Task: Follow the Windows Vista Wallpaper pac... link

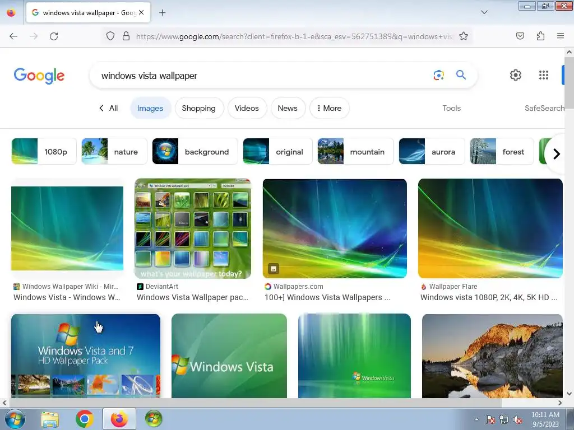Action: pyautogui.click(x=193, y=297)
